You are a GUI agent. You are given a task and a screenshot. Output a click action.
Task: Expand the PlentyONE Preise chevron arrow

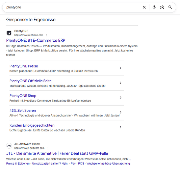(121, 68)
